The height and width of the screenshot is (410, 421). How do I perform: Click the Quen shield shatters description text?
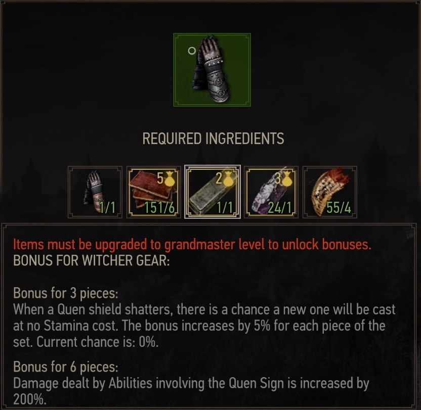[204, 326]
